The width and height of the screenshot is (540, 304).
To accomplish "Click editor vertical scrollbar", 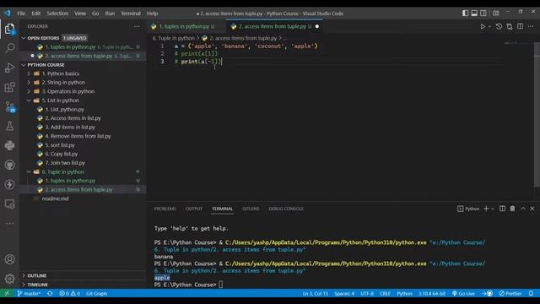I will [x=537, y=116].
